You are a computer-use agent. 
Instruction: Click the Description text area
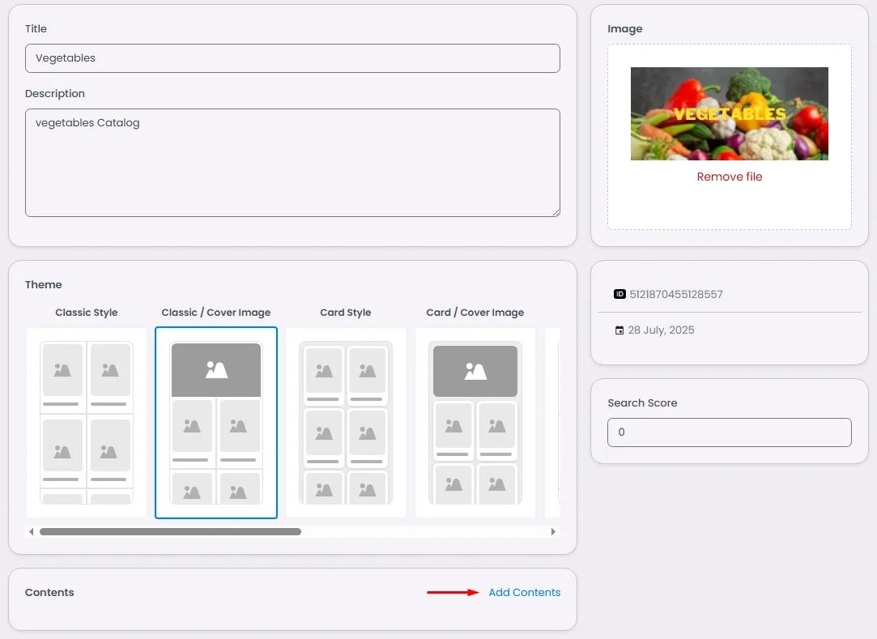292,163
